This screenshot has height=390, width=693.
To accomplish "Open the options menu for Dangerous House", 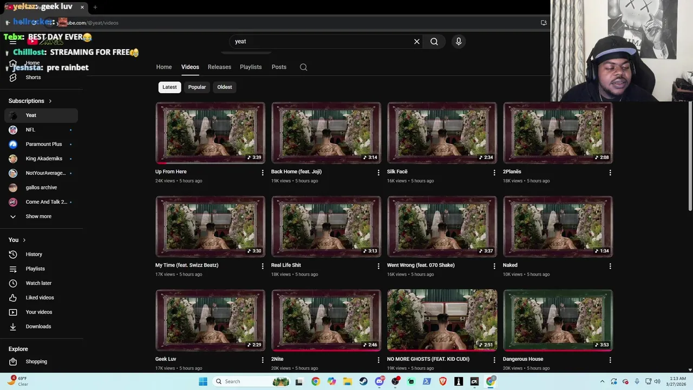I will (x=610, y=360).
